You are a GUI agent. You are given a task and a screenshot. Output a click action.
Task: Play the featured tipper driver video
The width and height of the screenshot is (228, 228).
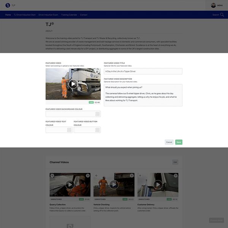(x=73, y=84)
